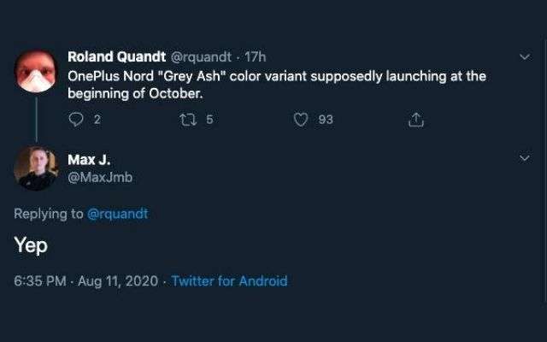Expand the chevron menu on Max J.'s tweet
Image resolution: width=547 pixels, height=342 pixels.
coord(525,158)
